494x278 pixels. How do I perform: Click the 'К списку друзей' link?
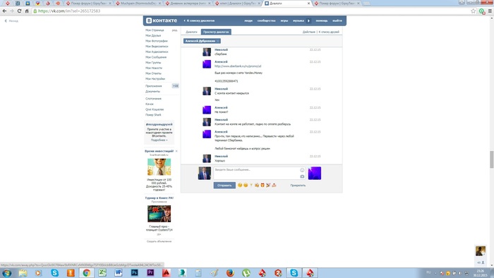tap(329, 32)
